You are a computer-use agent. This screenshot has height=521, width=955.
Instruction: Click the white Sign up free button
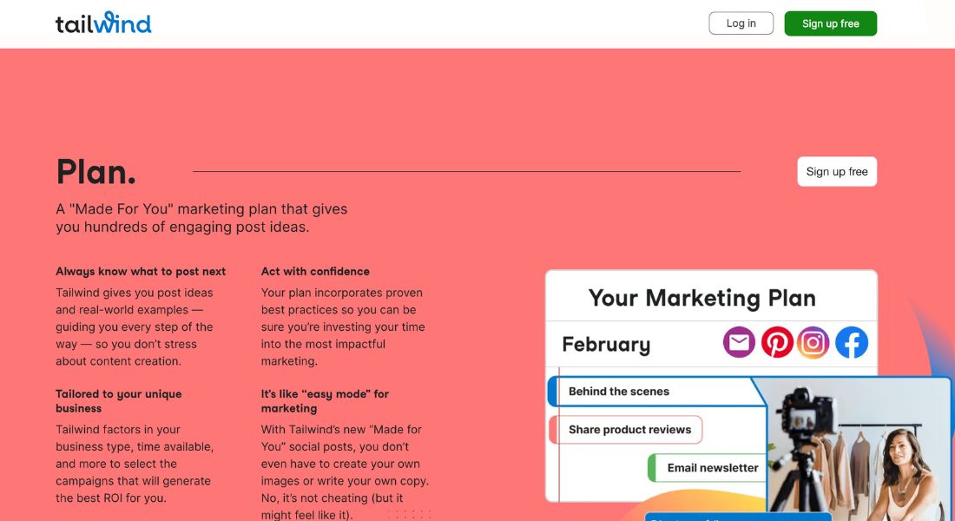pos(837,171)
